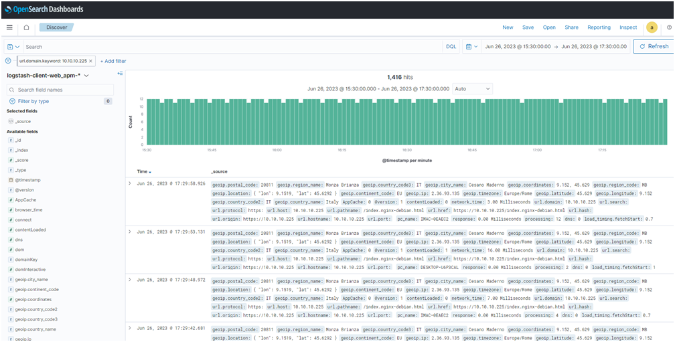Click the _source column header
Image resolution: width=675 pixels, height=342 pixels.
[219, 171]
